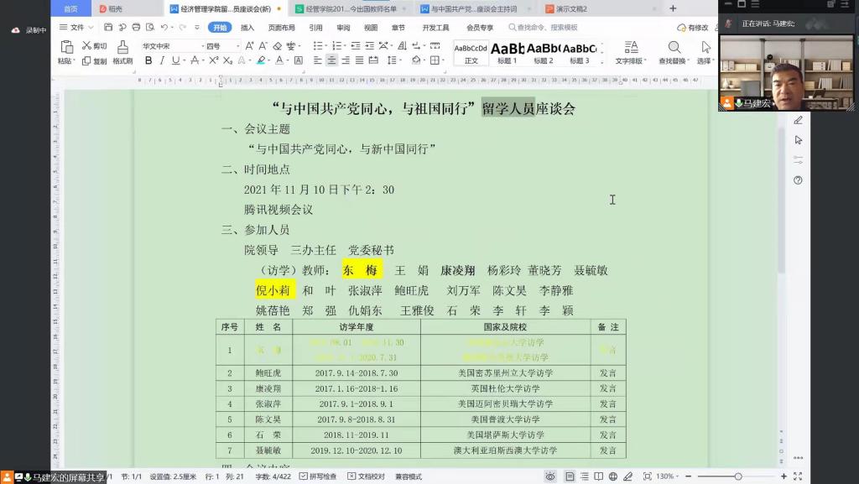Screen dimensions: 859x484
Task: Apply the 标题 1 heading style
Action: [x=507, y=52]
